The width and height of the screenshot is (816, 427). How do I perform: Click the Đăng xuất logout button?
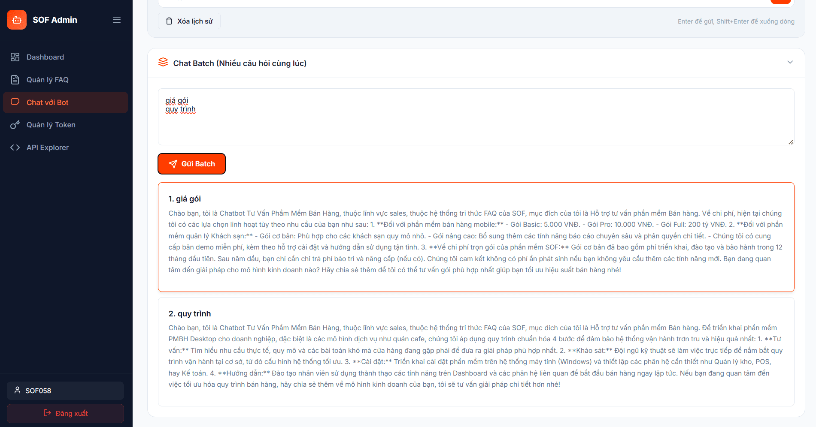coord(65,413)
